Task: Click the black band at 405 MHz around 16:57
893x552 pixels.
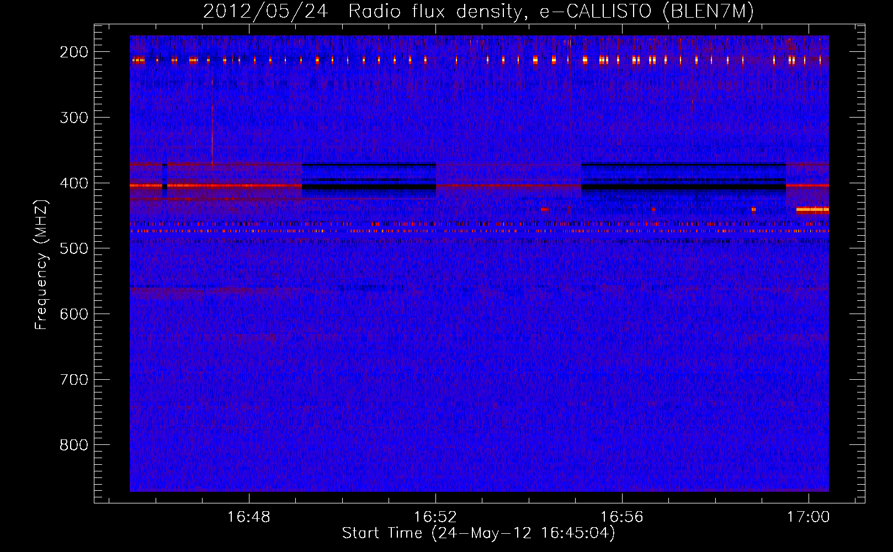Action: [684, 188]
